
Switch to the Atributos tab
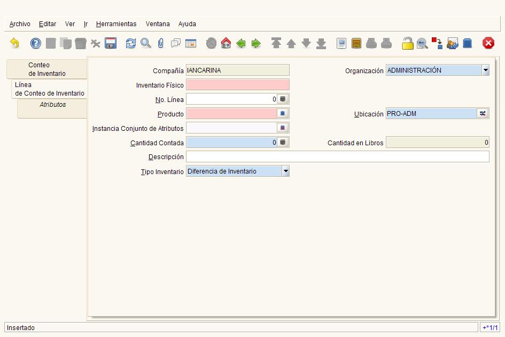coord(52,108)
